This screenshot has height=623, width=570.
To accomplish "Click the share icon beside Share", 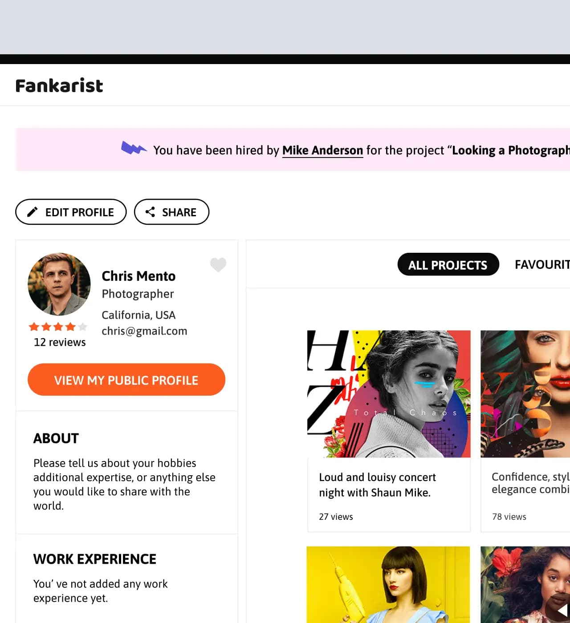I will [150, 212].
